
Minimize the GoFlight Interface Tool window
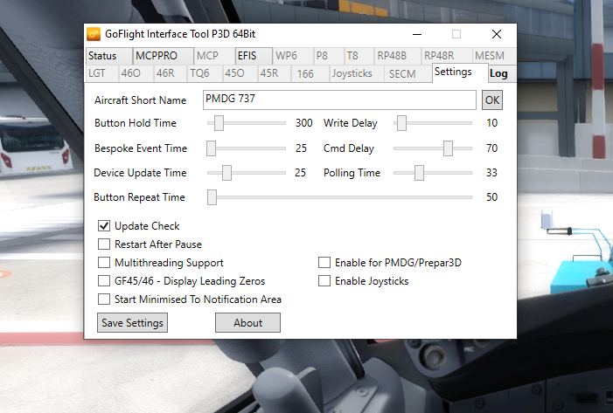coord(415,35)
